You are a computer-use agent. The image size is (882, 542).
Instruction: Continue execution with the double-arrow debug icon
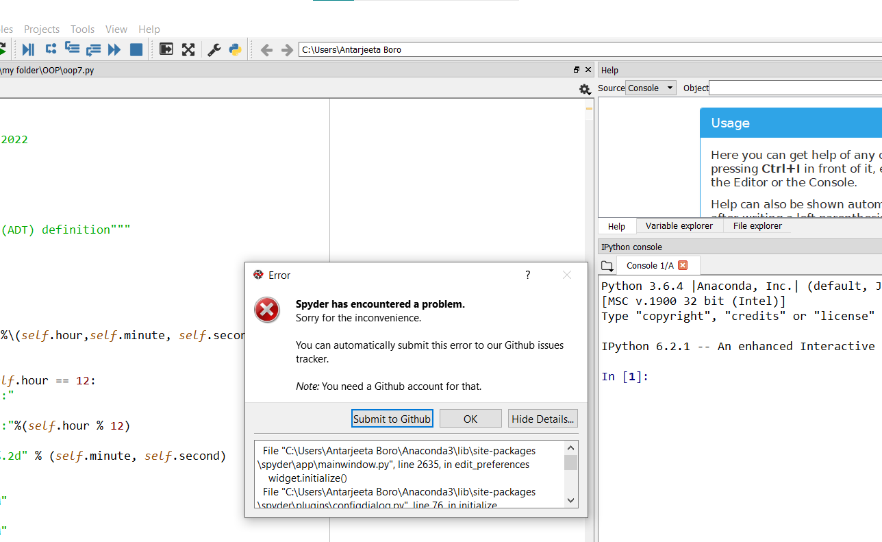coord(114,49)
